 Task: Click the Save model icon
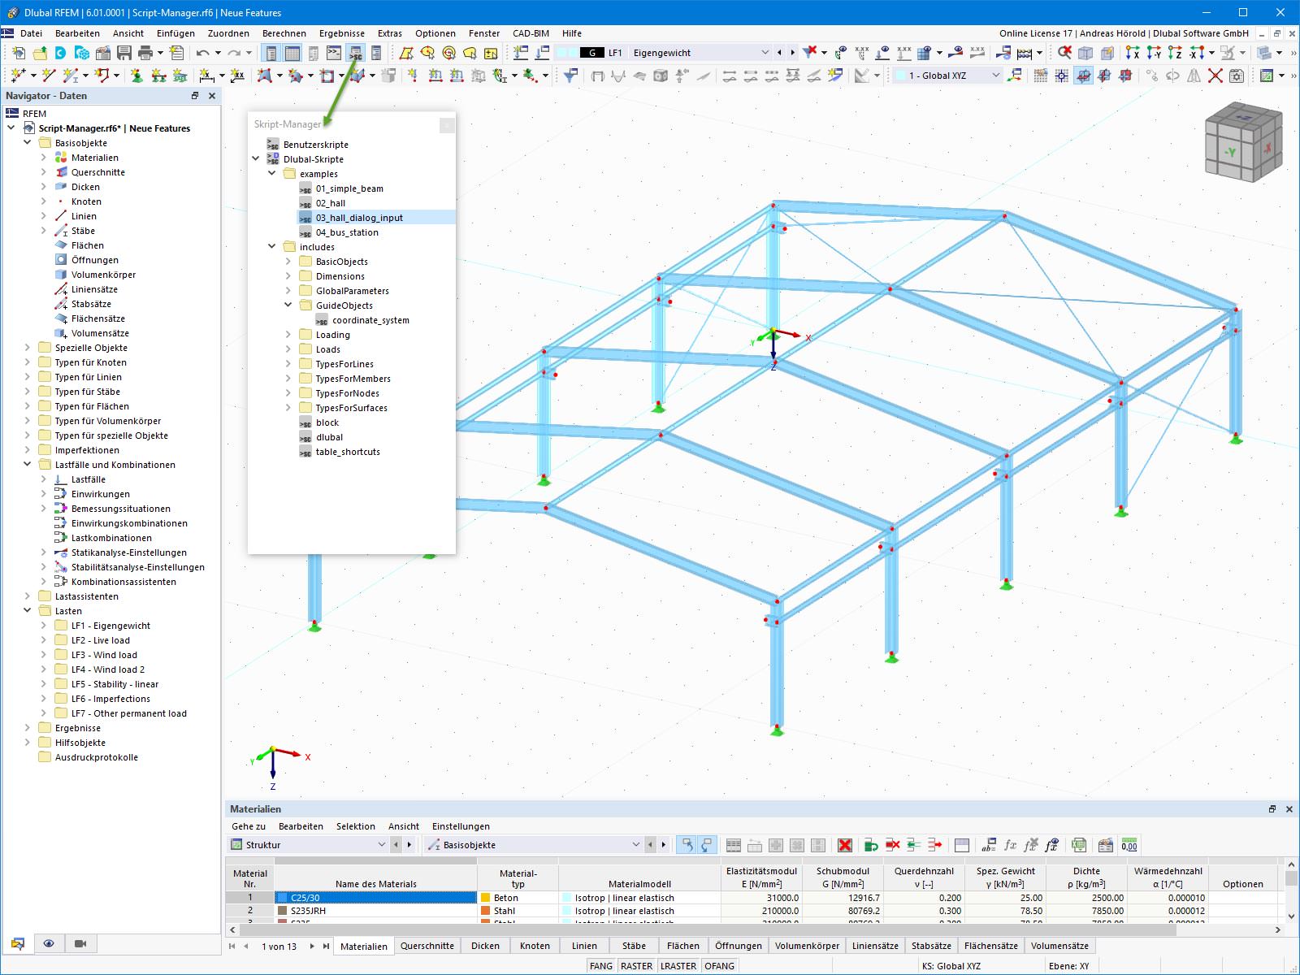[124, 53]
